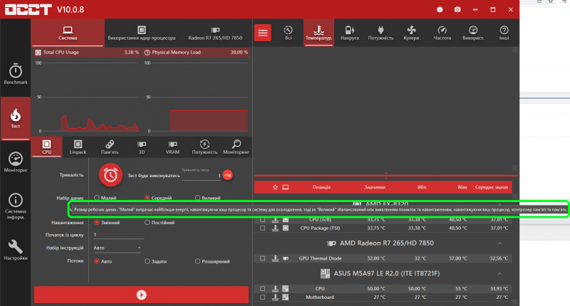Switch to the Linpack test tab
Screen dimensions: 570x306
(x=77, y=147)
